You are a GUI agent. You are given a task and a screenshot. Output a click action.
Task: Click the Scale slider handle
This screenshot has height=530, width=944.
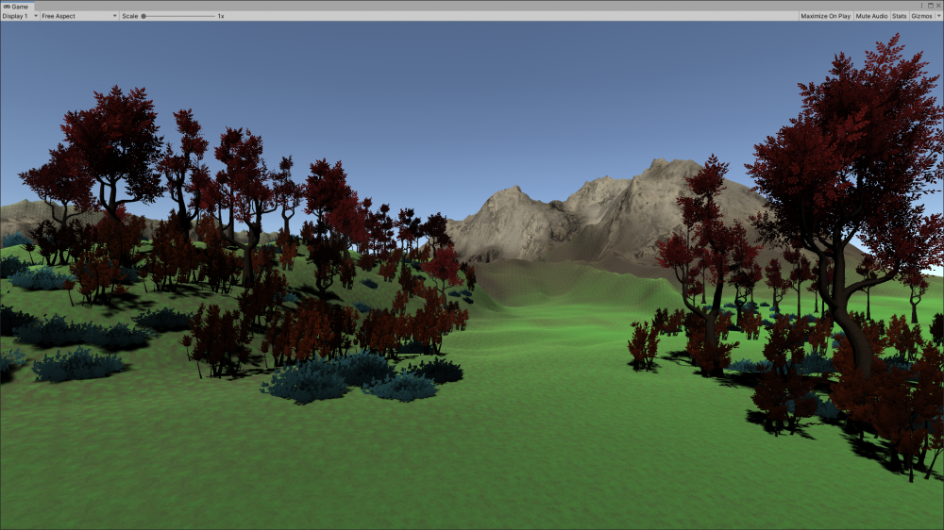tap(143, 16)
